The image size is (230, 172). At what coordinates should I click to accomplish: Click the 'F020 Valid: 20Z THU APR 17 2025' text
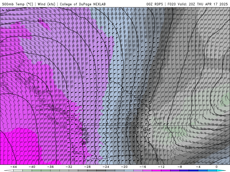point(198,4)
